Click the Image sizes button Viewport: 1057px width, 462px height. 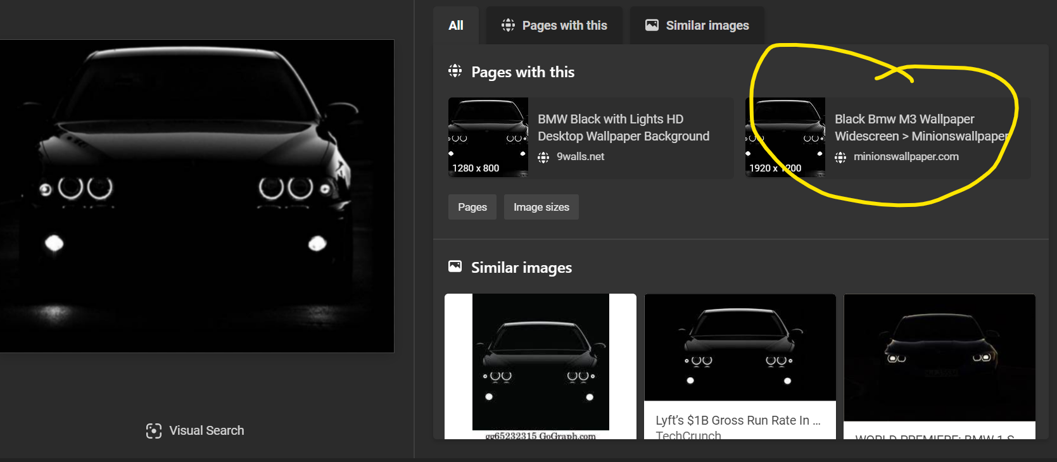541,207
